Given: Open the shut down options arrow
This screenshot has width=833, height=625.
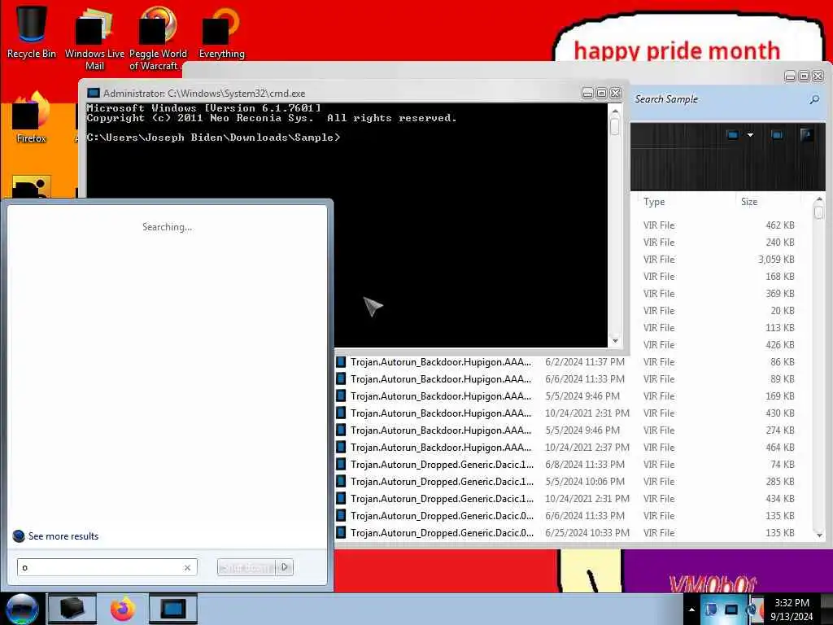Looking at the screenshot, I should click(x=285, y=567).
